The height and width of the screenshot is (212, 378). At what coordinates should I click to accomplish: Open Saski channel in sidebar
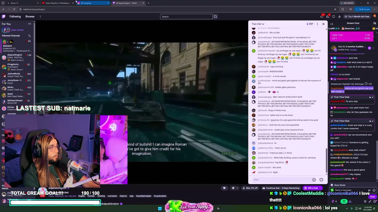pyautogui.click(x=17, y=95)
